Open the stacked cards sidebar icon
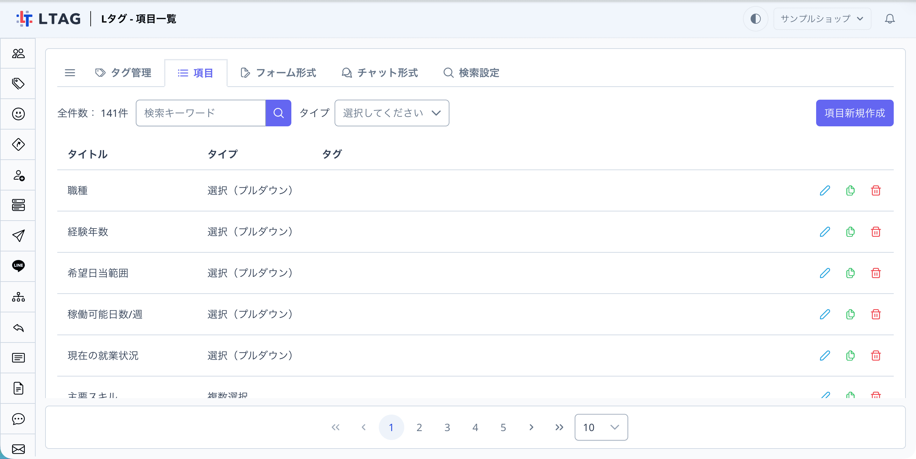 (18, 205)
